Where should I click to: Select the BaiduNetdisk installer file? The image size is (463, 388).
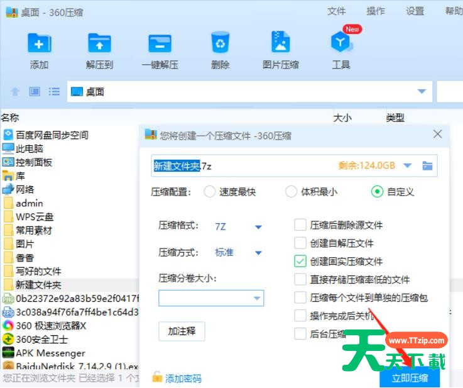(70, 366)
